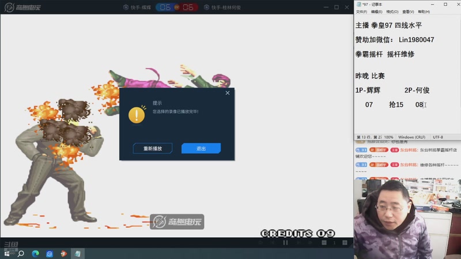Click the previous-step replay control

(x=273, y=242)
